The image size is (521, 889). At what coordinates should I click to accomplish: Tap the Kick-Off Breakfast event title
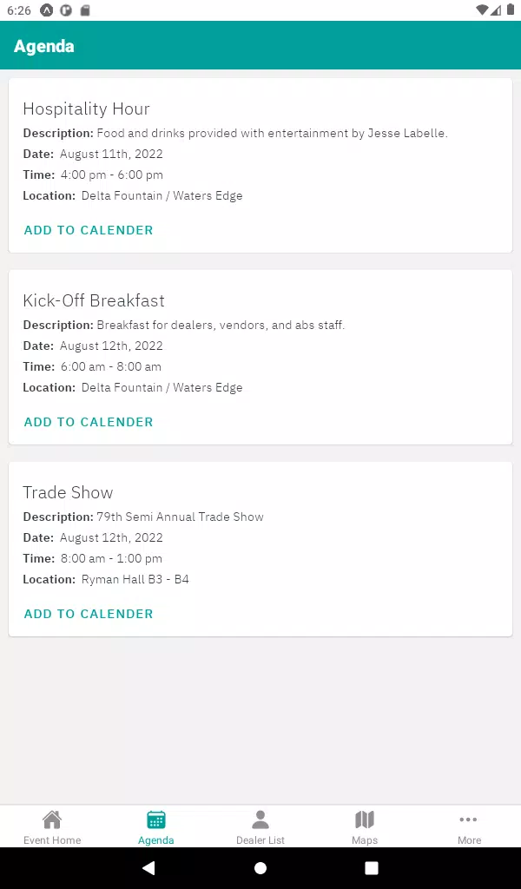pos(94,300)
